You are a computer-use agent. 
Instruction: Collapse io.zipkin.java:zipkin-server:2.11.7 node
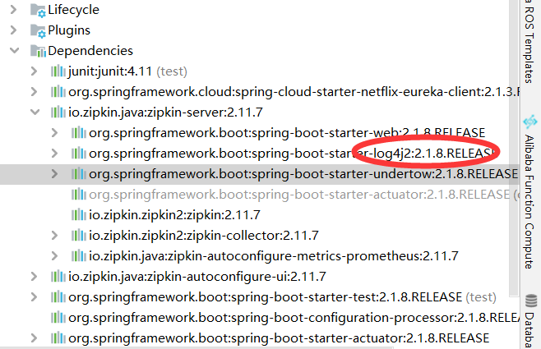35,113
